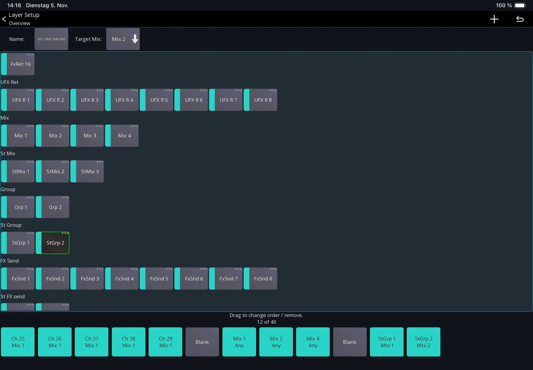Edit the GCL Mon Solo Voc name field

pyautogui.click(x=51, y=39)
